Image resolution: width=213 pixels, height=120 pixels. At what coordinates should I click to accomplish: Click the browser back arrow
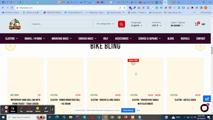tap(3, 8)
